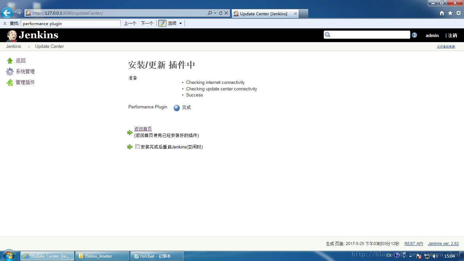
Task: Click the volume speaker tray icon
Action: tap(435, 256)
